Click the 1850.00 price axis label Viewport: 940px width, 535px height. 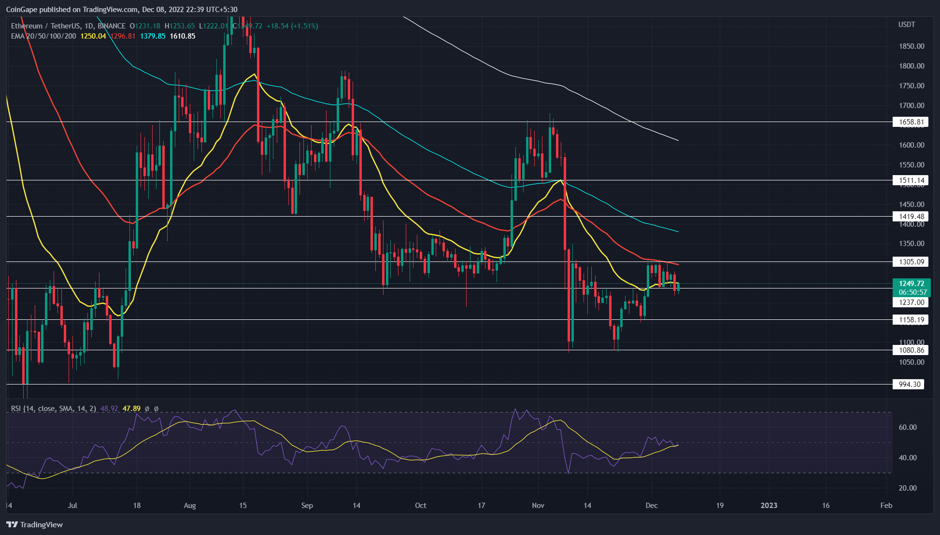tap(912, 46)
